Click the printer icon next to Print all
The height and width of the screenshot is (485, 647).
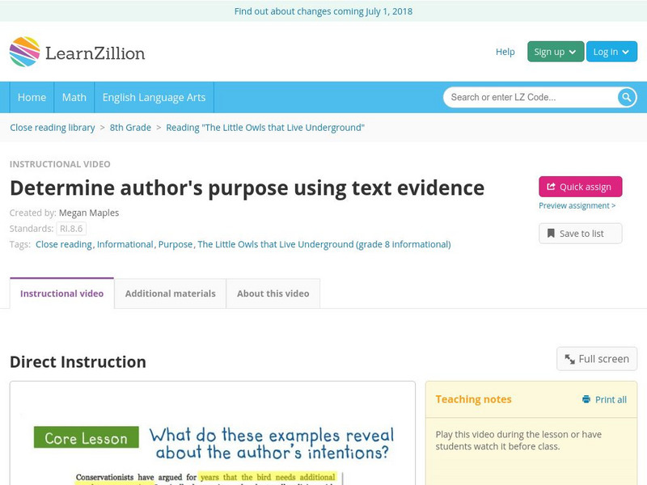tap(586, 399)
